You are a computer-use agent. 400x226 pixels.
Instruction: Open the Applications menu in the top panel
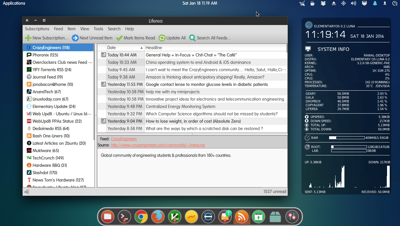coord(14,3)
